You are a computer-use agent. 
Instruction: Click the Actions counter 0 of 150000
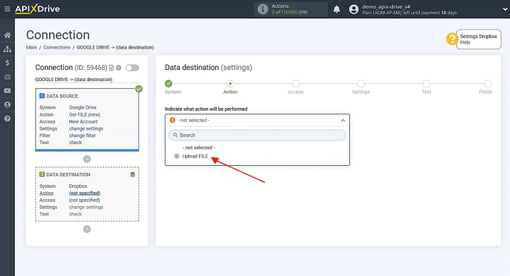(290, 12)
